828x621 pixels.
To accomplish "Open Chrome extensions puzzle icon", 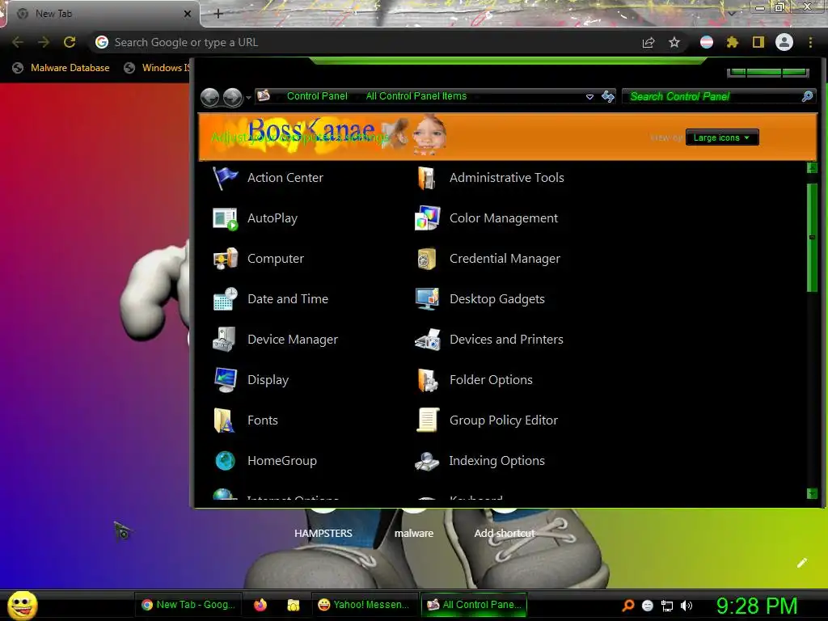I will pos(733,42).
